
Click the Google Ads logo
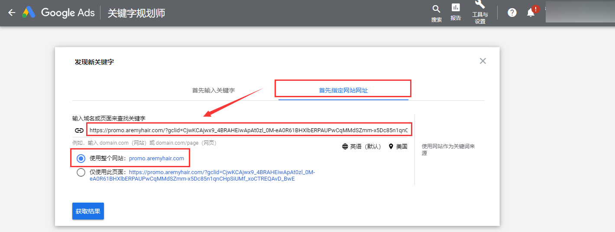(58, 13)
